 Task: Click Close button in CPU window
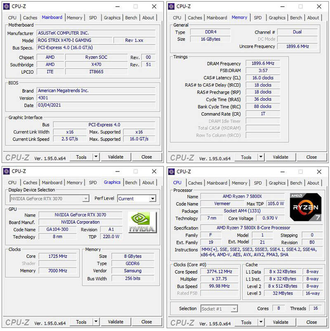(x=311, y=322)
